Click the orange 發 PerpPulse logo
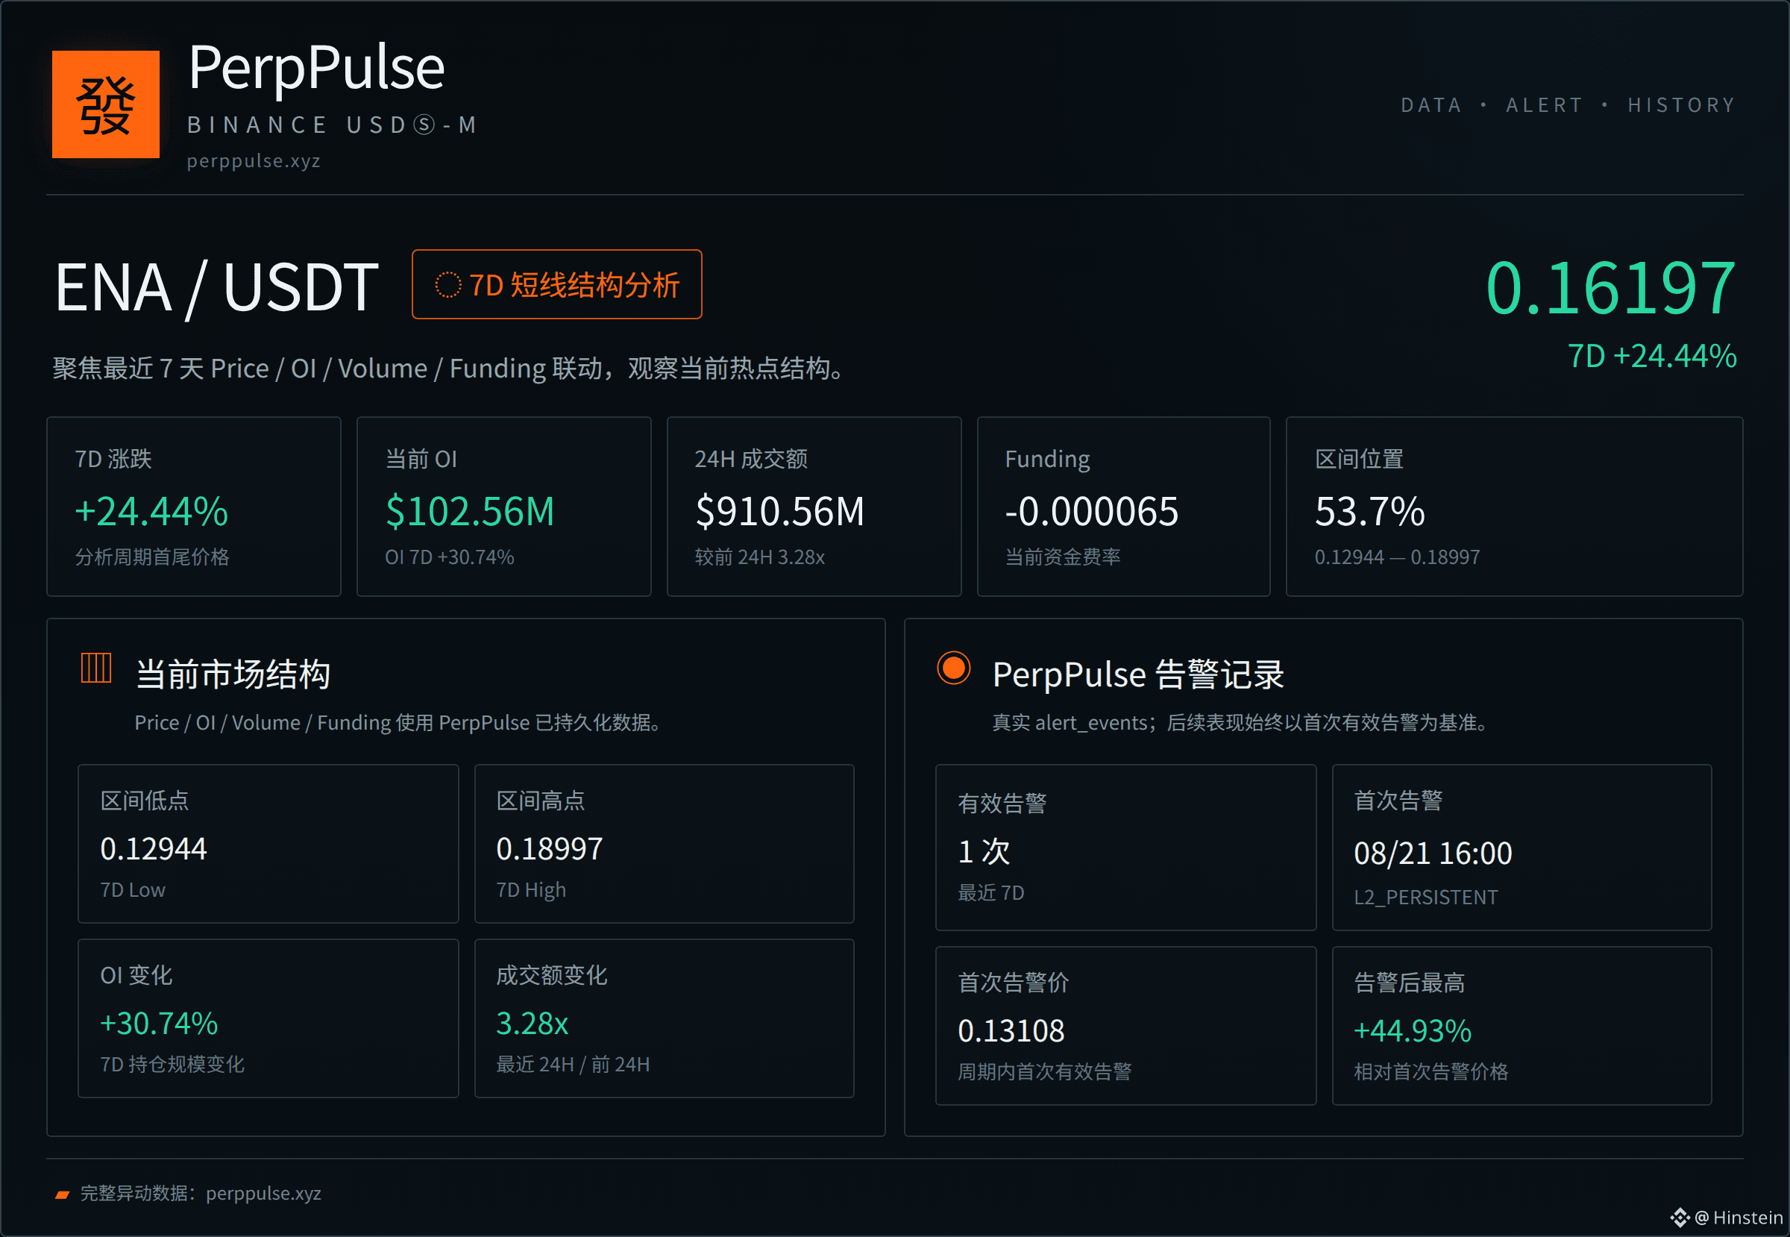The image size is (1790, 1237). (105, 104)
